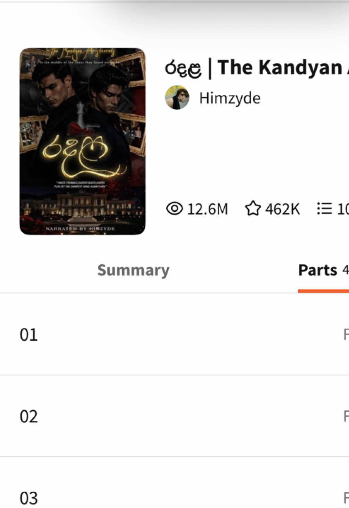
Task: Switch to the Summary tab
Action: 133,270
